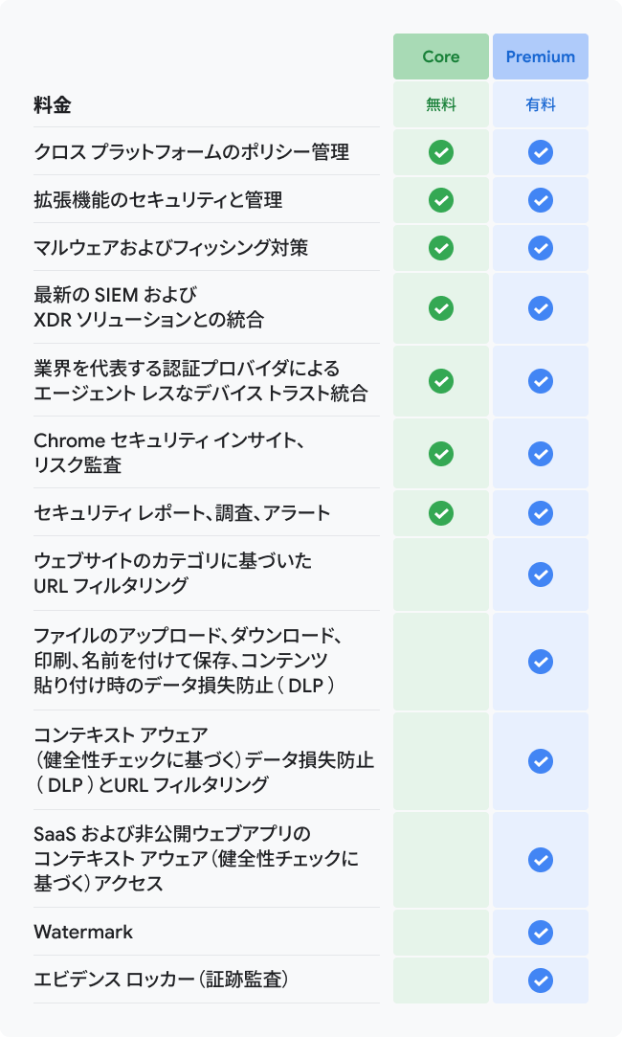
Task: Click Core checkmark for デバイス トラスト統合 row
Action: click(440, 380)
